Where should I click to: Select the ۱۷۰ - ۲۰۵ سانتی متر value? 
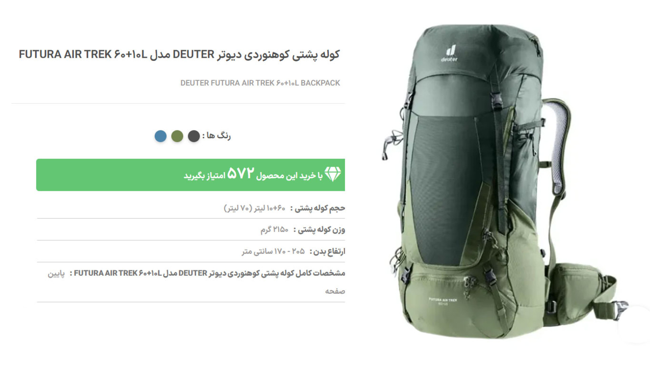click(x=273, y=251)
